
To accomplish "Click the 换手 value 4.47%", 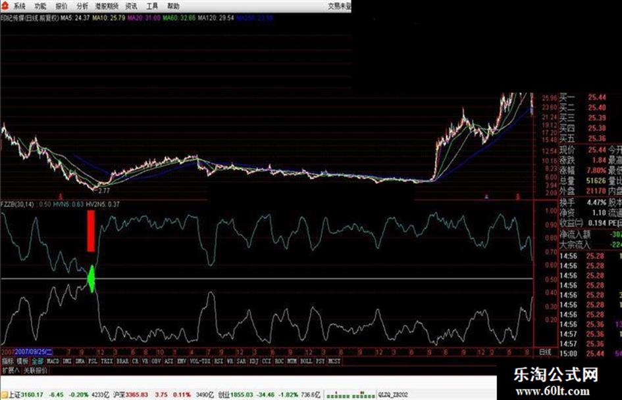I will pyautogui.click(x=597, y=202).
